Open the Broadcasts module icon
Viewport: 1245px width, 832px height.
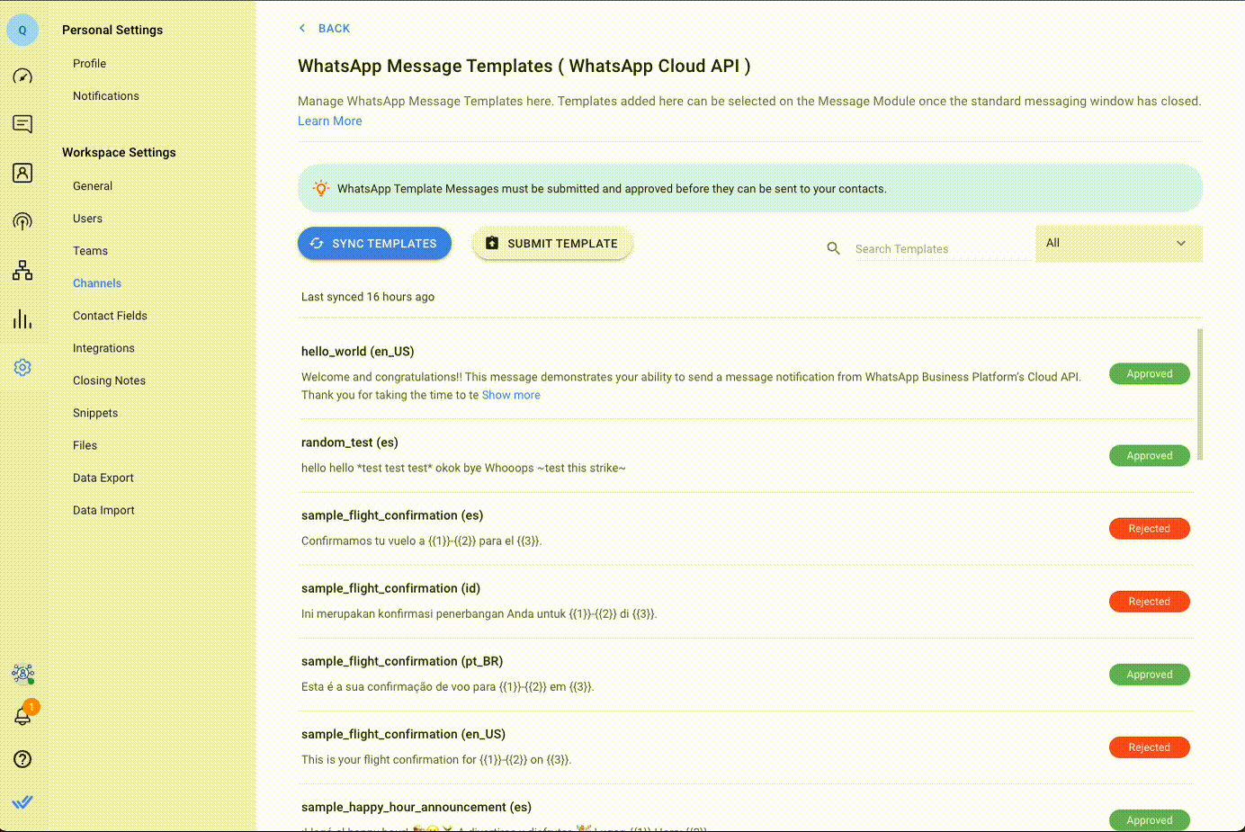tap(22, 221)
